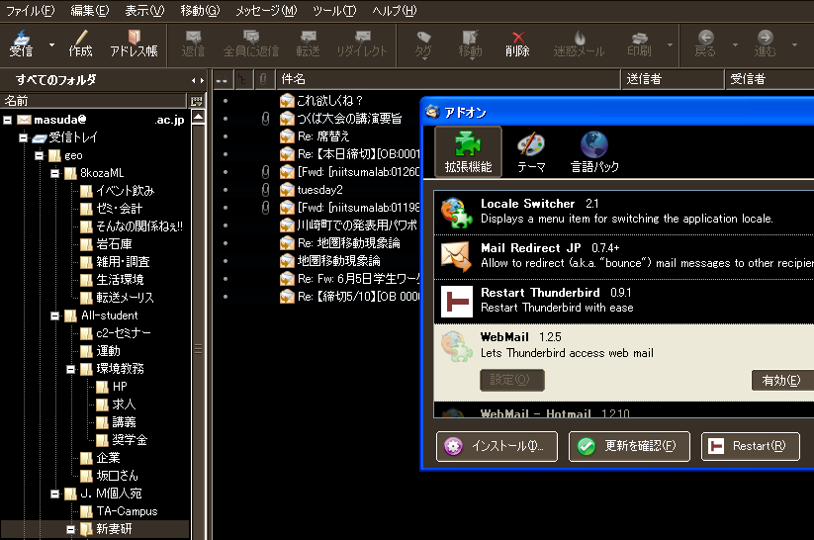Open the ファイル menu
814x540 pixels.
click(30, 10)
